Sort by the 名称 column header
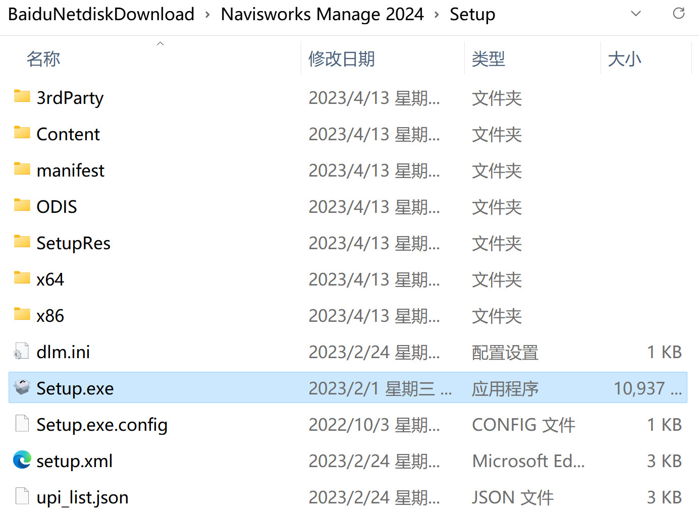The height and width of the screenshot is (513, 699). [x=43, y=59]
